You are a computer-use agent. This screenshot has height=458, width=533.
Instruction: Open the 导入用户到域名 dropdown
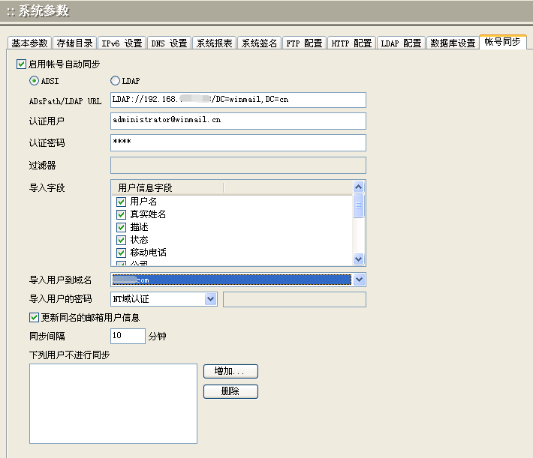tap(359, 280)
